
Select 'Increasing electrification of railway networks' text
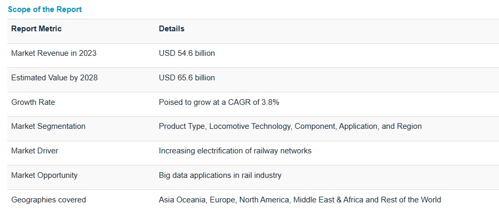[x=235, y=151]
